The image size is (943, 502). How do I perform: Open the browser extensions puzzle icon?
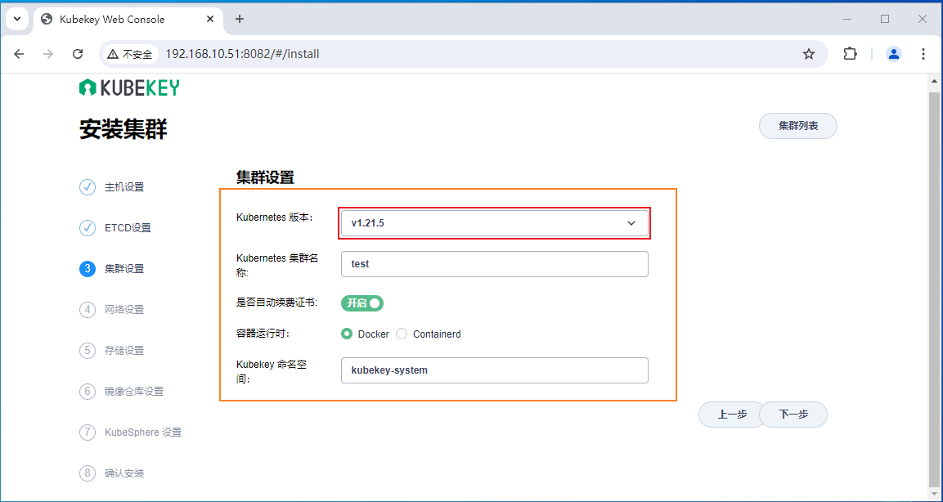point(850,54)
